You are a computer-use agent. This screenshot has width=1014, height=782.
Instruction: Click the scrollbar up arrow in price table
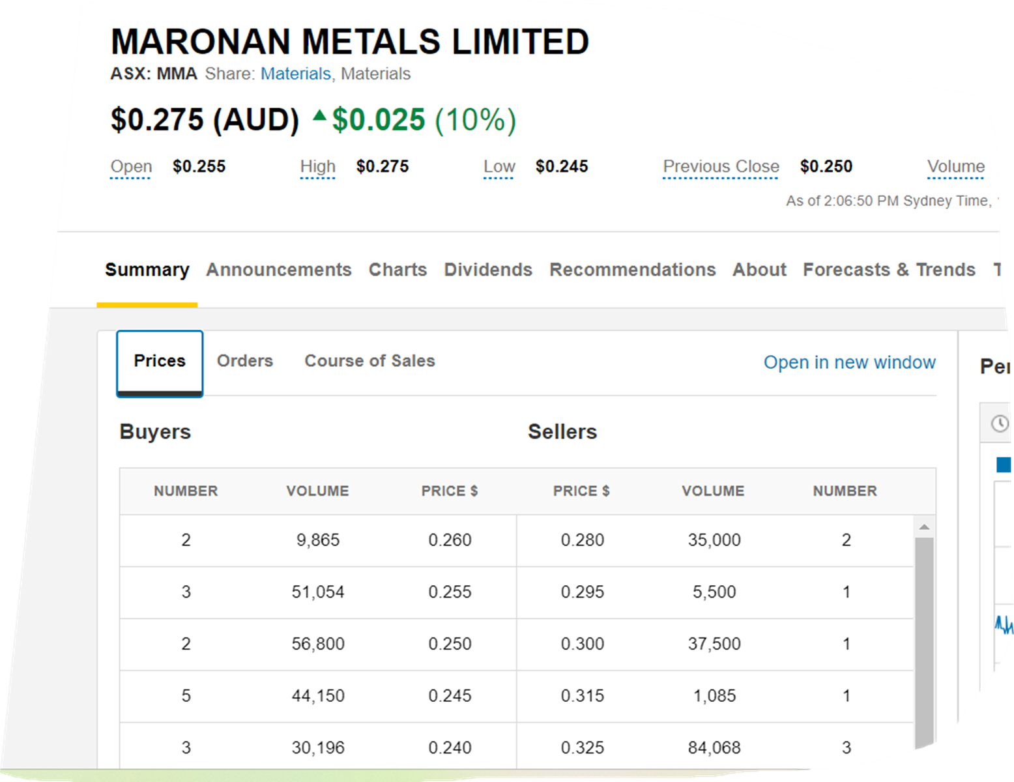click(924, 527)
